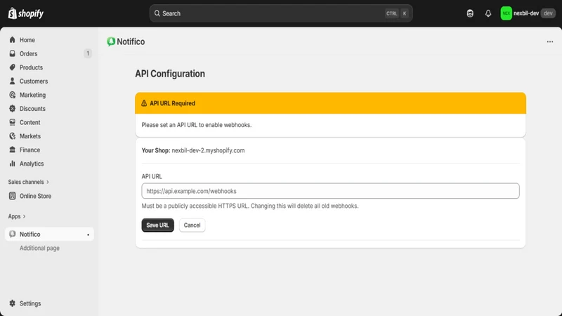The width and height of the screenshot is (562, 316).
Task: Click the Products tag icon
Action: pos(13,67)
